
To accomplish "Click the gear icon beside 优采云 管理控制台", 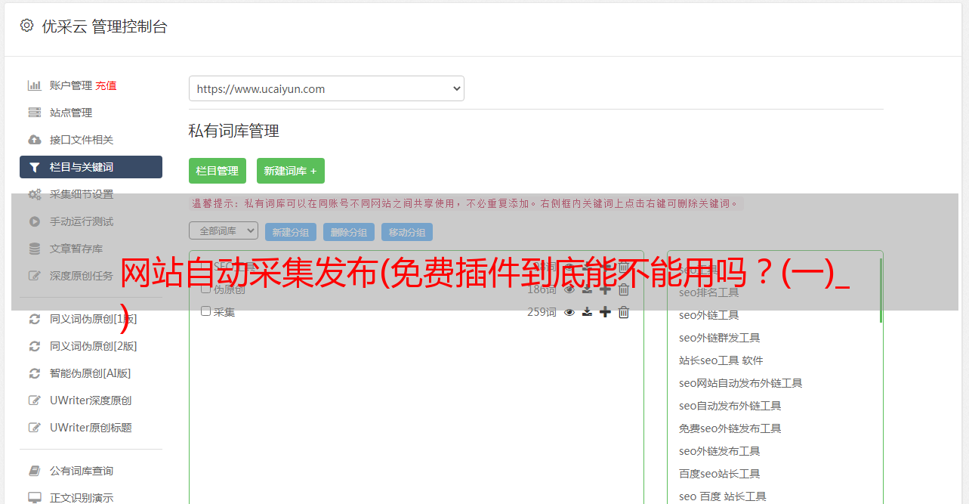I will click(26, 26).
